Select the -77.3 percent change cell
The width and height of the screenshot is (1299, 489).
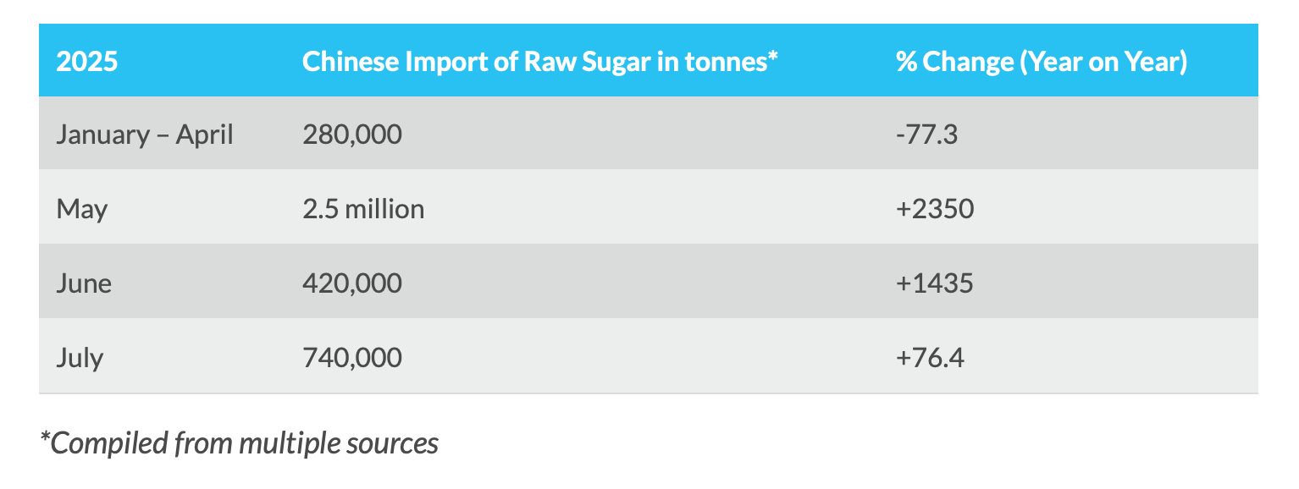(926, 135)
